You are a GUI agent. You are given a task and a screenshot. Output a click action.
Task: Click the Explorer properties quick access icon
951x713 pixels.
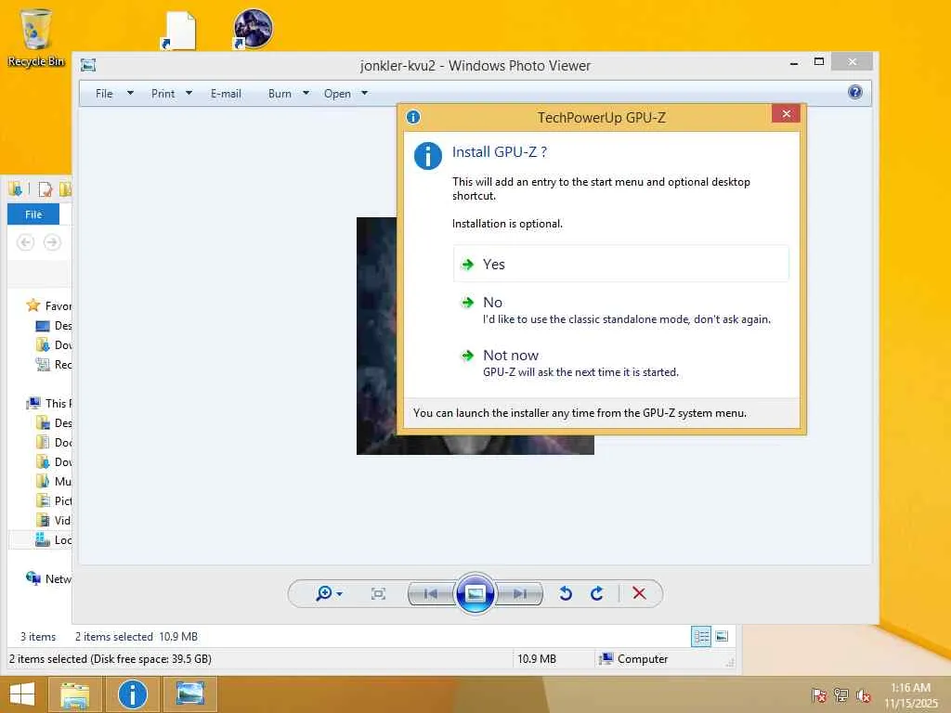click(x=45, y=189)
